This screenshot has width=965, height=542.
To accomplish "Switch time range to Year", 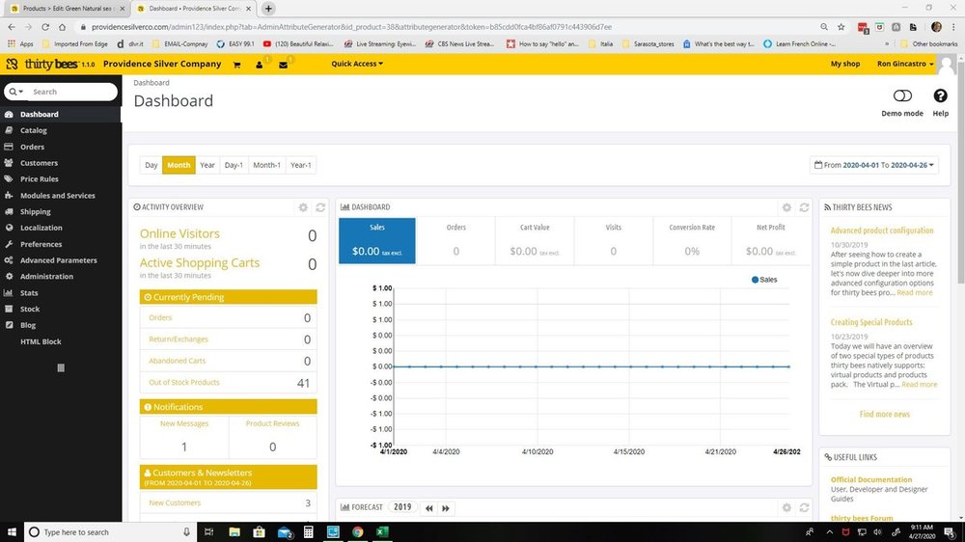I will pyautogui.click(x=207, y=165).
